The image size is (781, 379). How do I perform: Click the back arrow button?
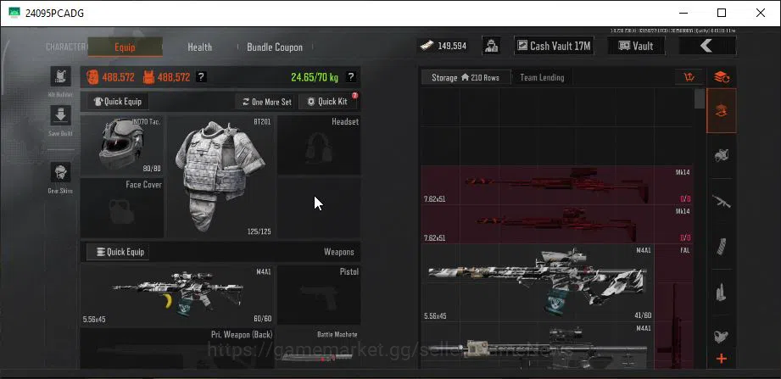[x=707, y=46]
